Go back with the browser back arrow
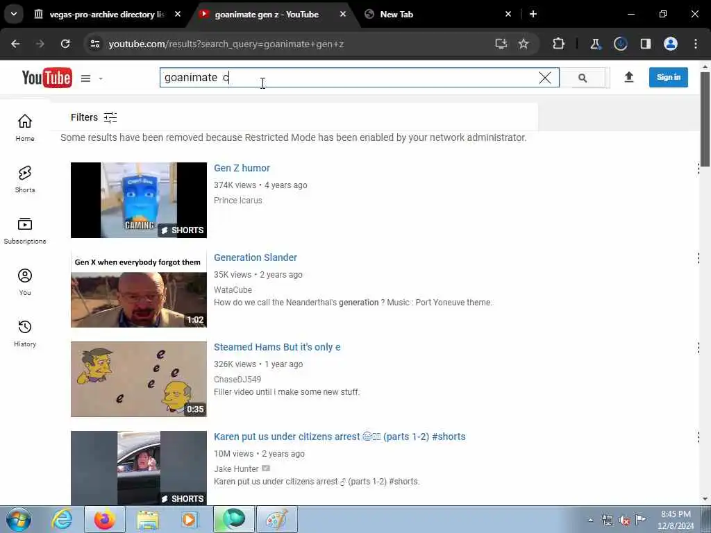Viewport: 711px width, 533px height. [15, 44]
